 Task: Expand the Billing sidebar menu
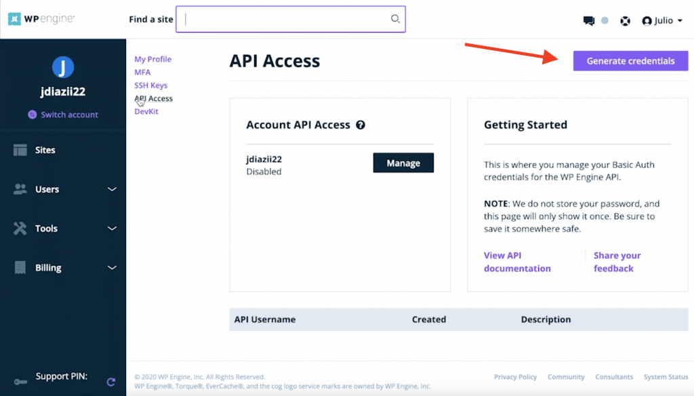click(x=113, y=268)
